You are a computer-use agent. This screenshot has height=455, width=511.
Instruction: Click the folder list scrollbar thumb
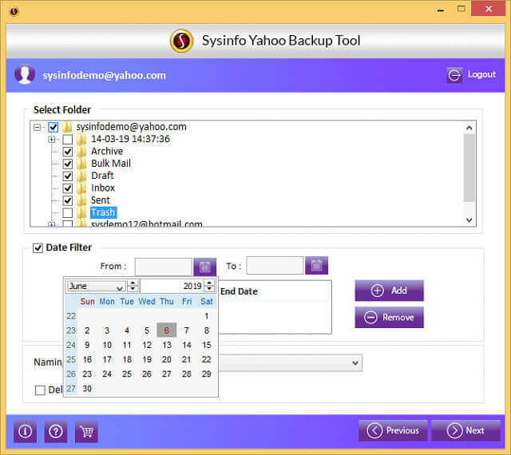469,168
